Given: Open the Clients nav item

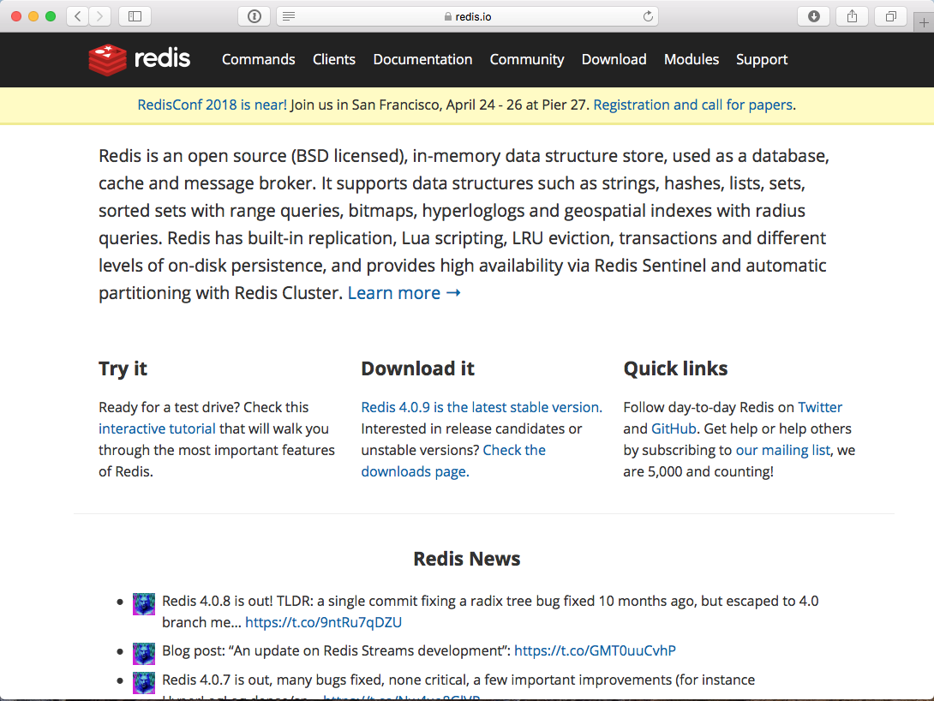Looking at the screenshot, I should coord(334,59).
